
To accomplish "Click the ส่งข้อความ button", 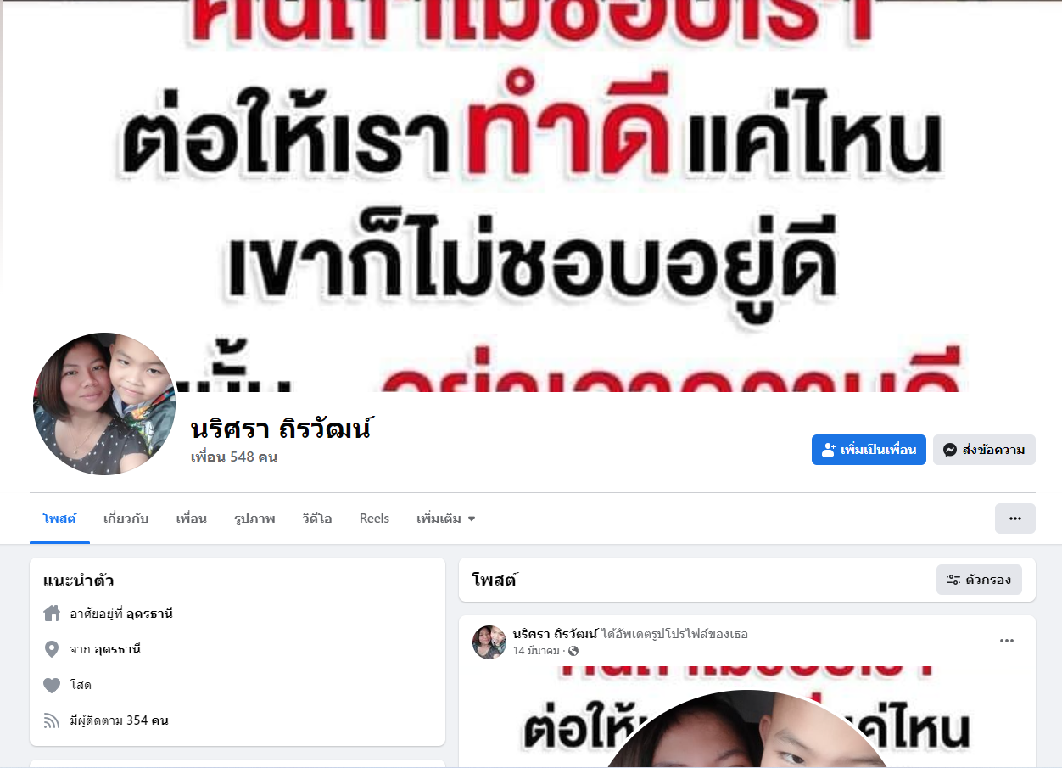I will [984, 450].
